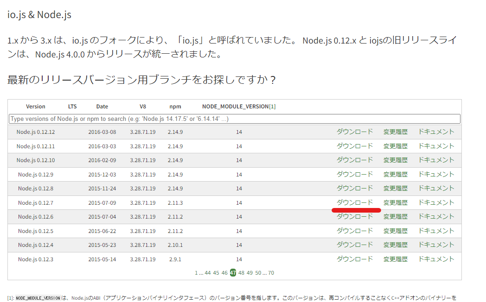Open 変更履歴 link for Node.js 0.12.5

tap(395, 231)
